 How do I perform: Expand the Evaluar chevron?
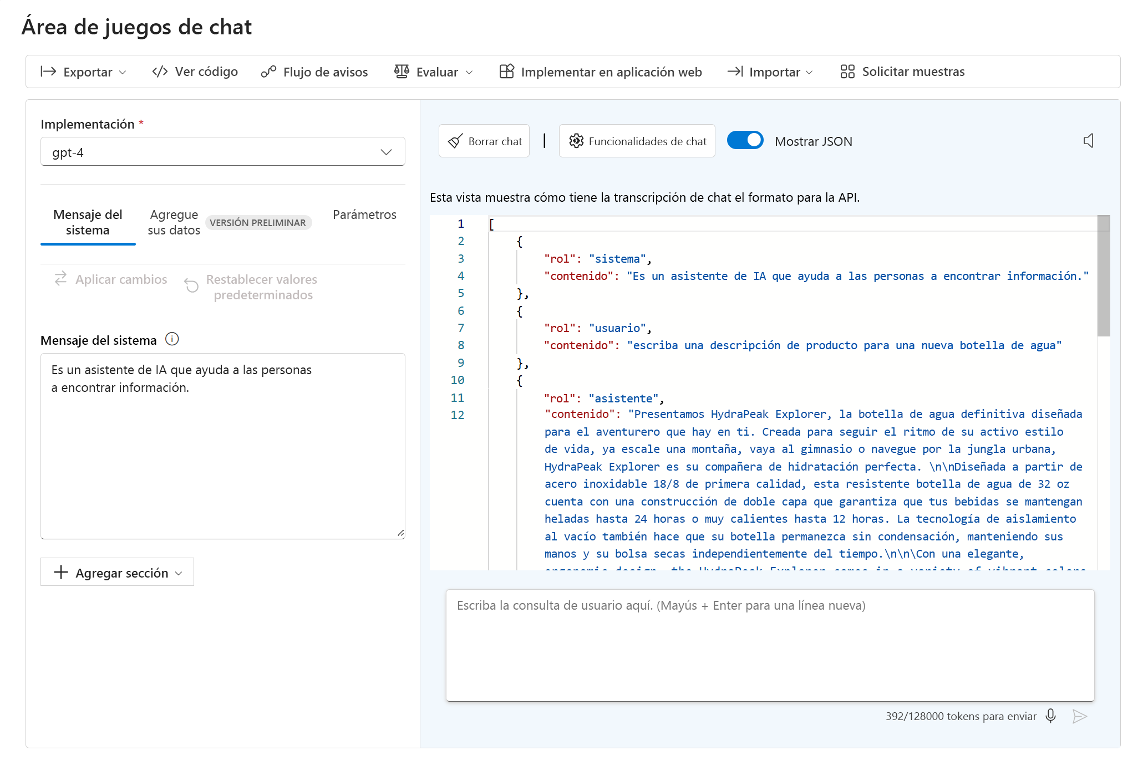click(x=469, y=73)
